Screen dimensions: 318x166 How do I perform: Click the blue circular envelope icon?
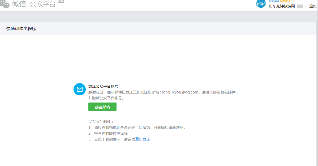80,89
